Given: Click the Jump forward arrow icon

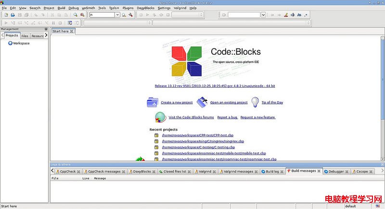Looking at the screenshot, I should pos(279,15).
